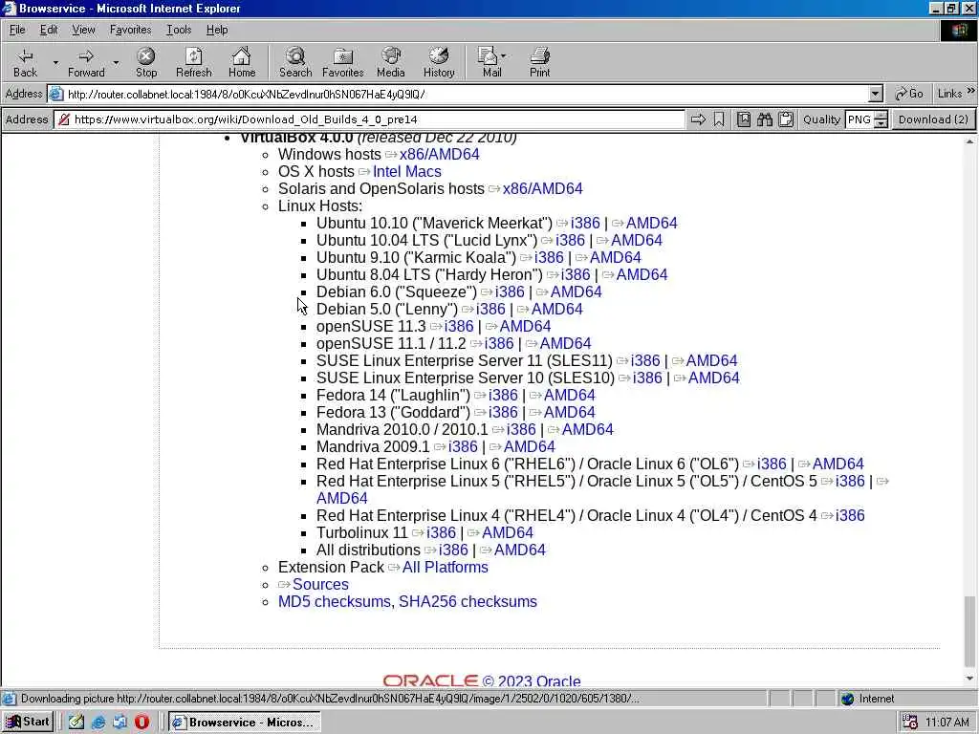The image size is (979, 734).
Task: Open the Help menu
Action: coord(217,30)
